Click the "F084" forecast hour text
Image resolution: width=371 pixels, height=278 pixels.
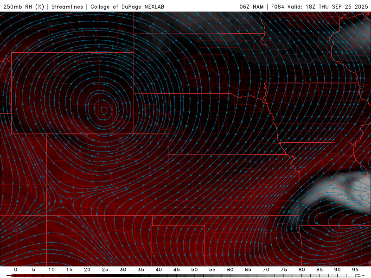278,7
